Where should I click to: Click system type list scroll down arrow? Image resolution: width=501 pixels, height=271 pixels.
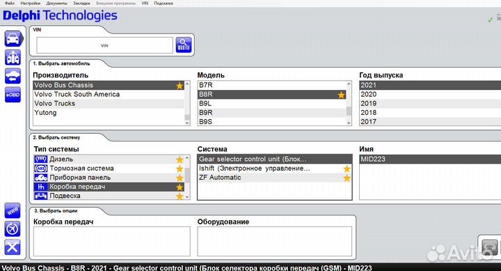coord(187,196)
